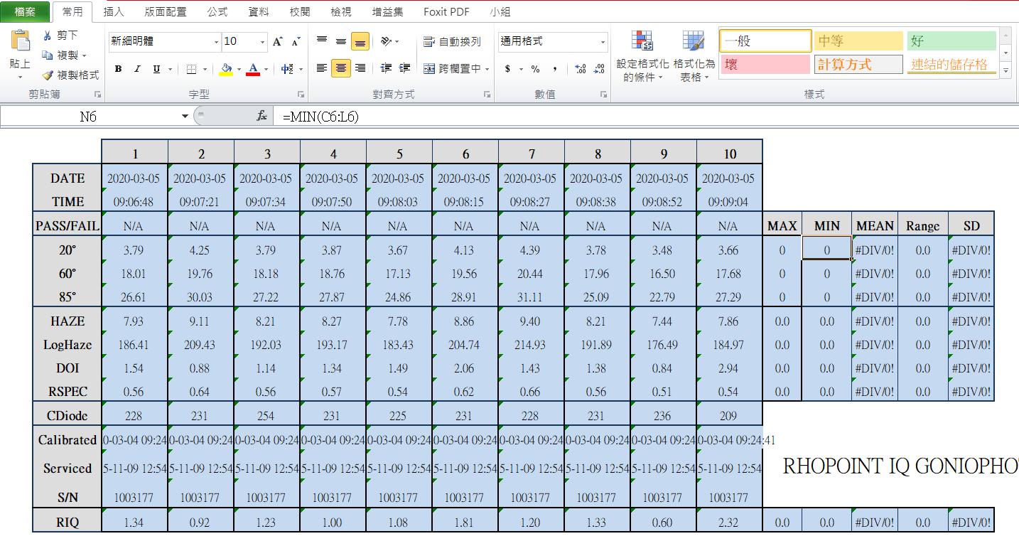Select the LogHaze cell with value 186.41
This screenshot has width=1019, height=546.
(134, 345)
